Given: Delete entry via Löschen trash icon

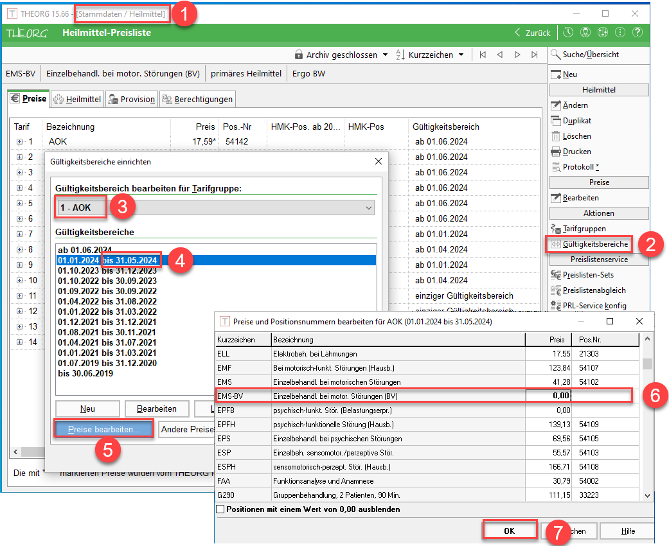Looking at the screenshot, I should [557, 136].
